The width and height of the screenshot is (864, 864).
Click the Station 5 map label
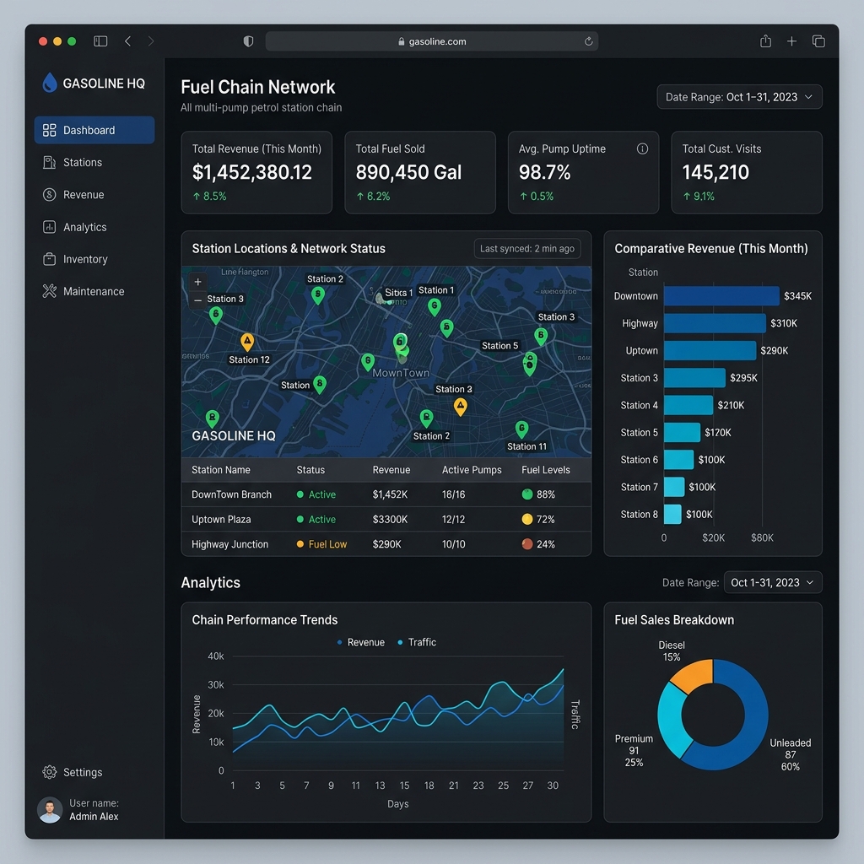[x=499, y=345]
